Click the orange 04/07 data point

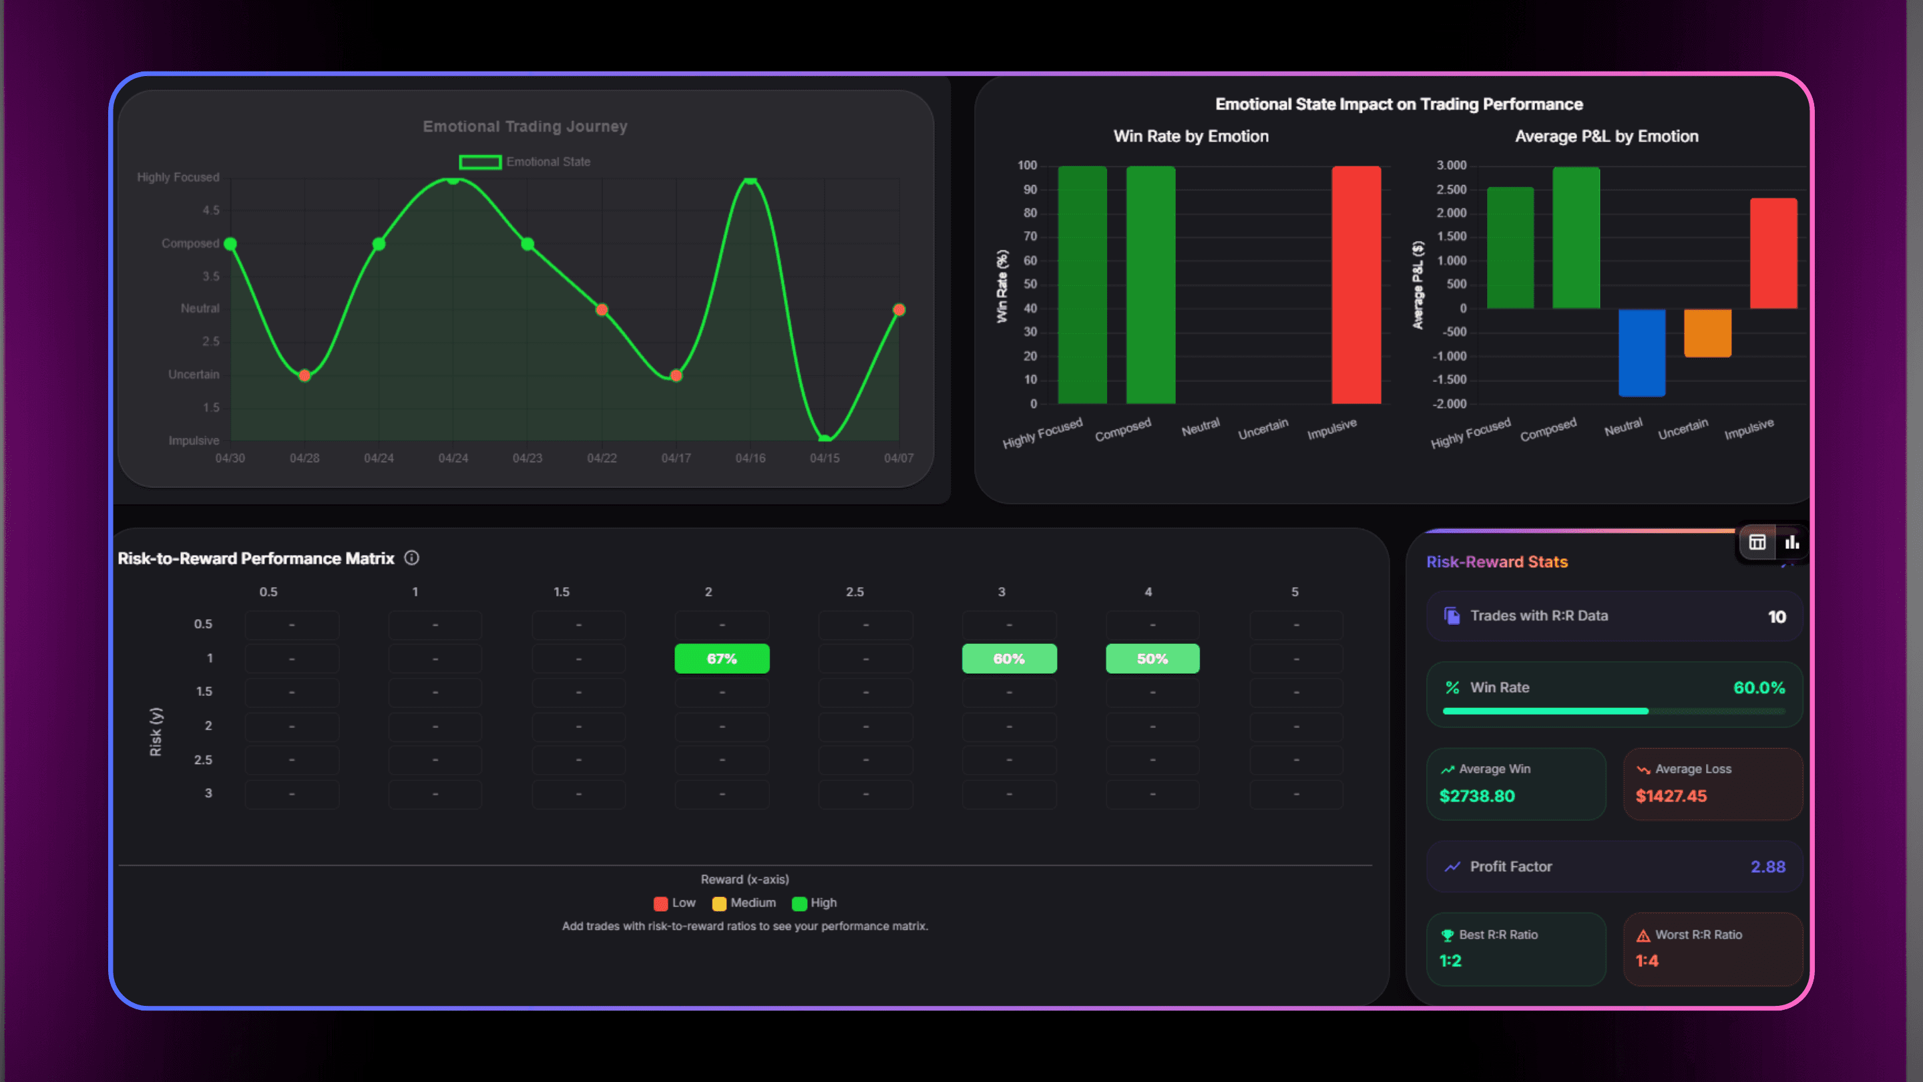click(899, 309)
